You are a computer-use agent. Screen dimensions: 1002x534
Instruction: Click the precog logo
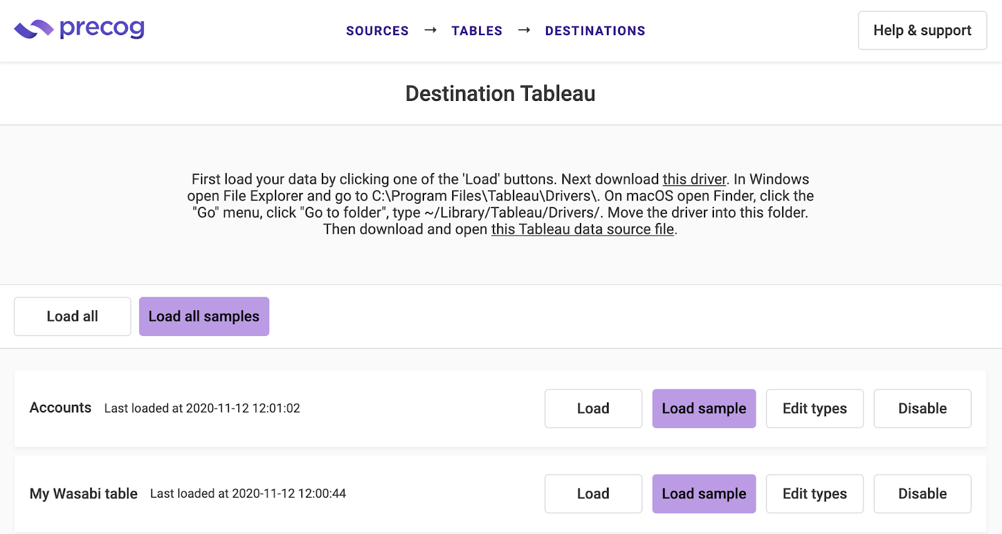coord(80,29)
